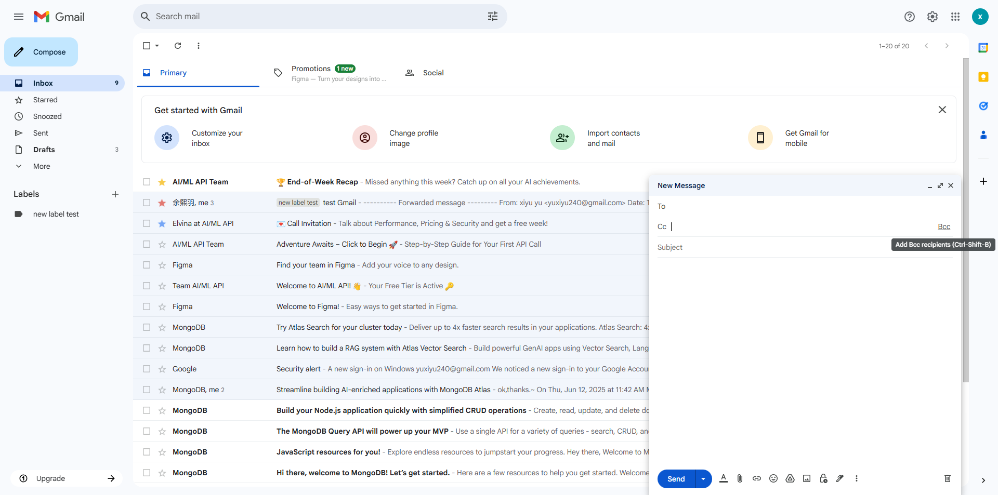Click the To recipients field
Screen dimensions: 998x495
pos(805,206)
